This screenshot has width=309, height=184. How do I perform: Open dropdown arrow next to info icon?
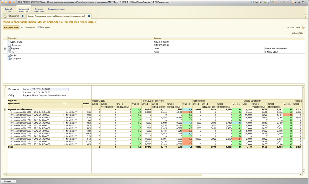pos(295,2)
